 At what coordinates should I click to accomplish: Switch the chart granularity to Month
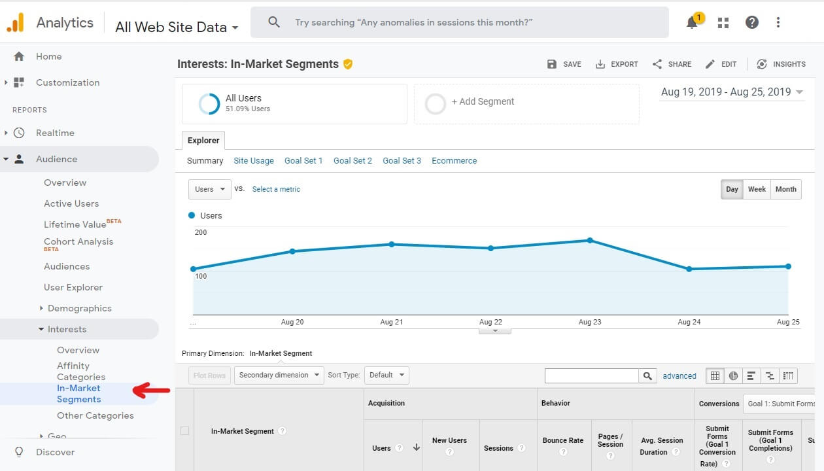point(785,189)
